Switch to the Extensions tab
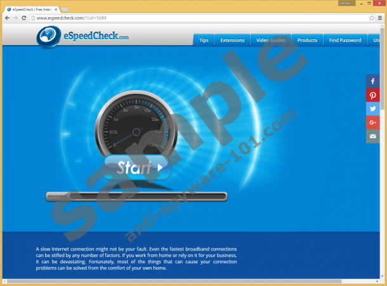This screenshot has width=387, height=286. (x=232, y=40)
